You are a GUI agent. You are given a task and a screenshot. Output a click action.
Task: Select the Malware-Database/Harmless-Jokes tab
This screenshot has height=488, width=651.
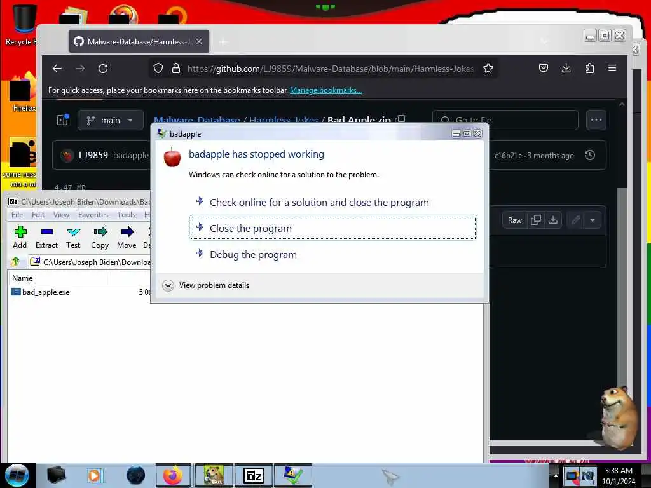tap(139, 41)
